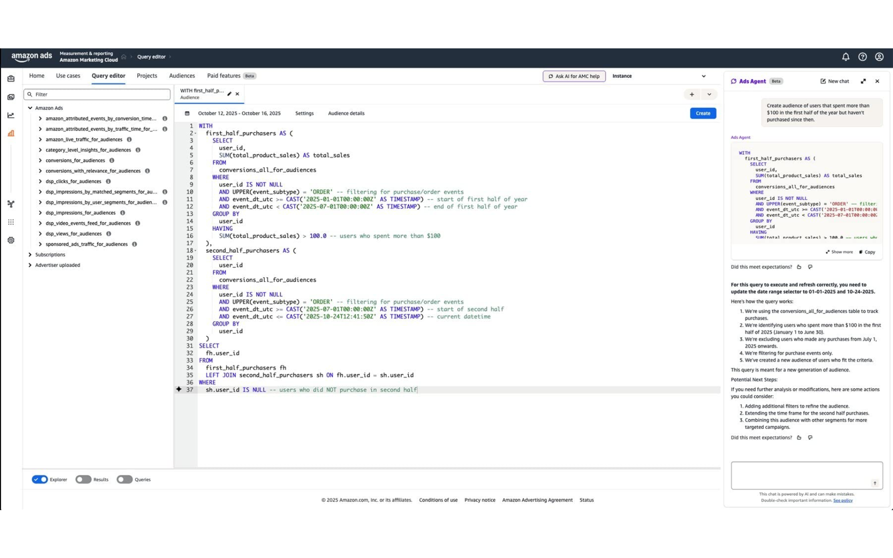Disable the Explorer toggle
Image resolution: width=893 pixels, height=558 pixels.
click(40, 479)
